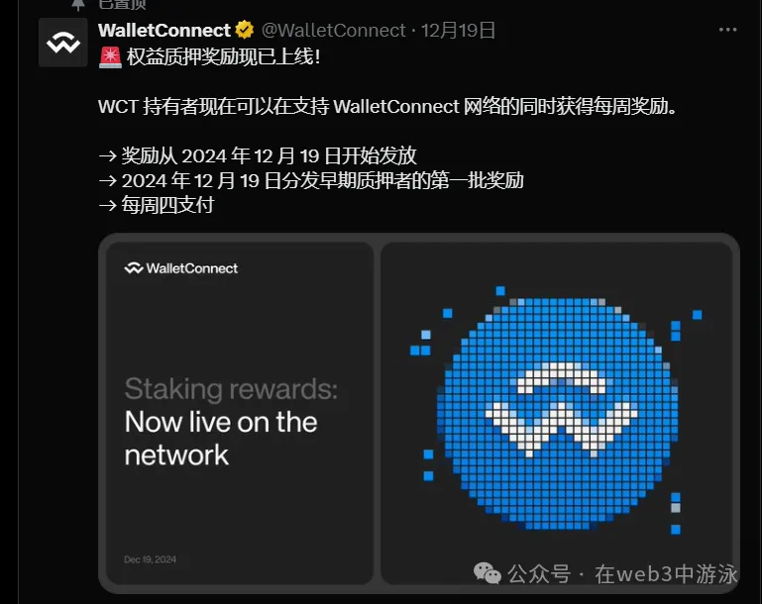The height and width of the screenshot is (604, 762).
Task: Click the 每周四支付 bullet line
Action: 156,205
